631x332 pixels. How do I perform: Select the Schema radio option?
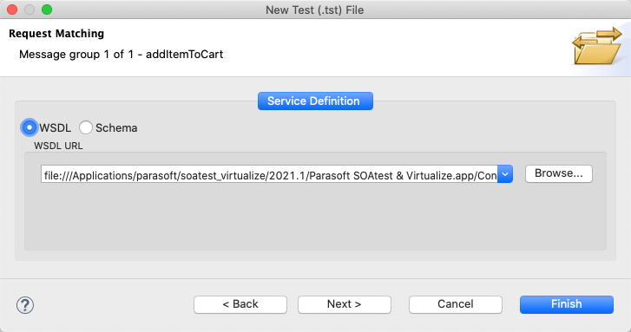tap(85, 127)
